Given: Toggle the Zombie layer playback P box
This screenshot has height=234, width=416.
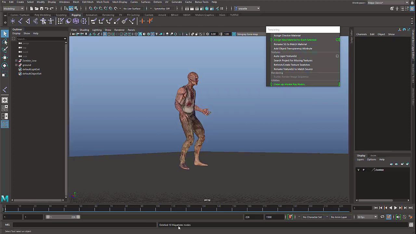Looking at the screenshot, I should [363, 170].
